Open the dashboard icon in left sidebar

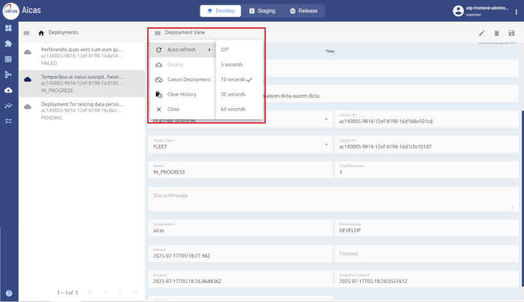(x=9, y=29)
